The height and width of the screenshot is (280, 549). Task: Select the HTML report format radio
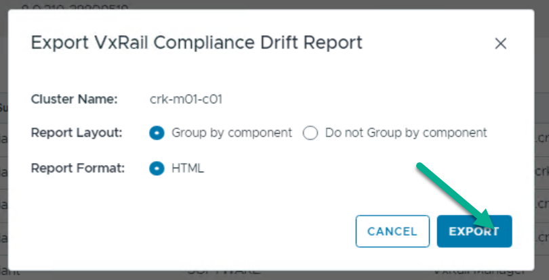(157, 168)
